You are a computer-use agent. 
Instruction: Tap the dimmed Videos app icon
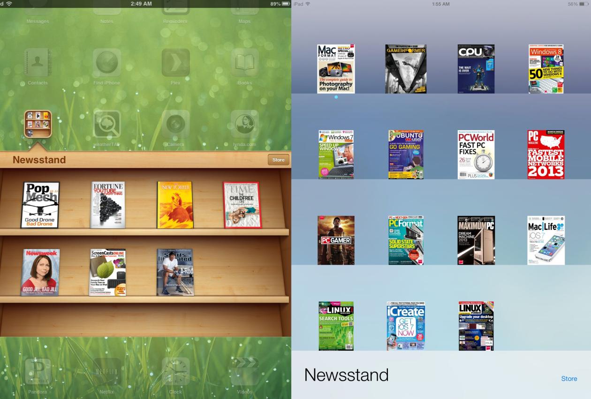244,372
